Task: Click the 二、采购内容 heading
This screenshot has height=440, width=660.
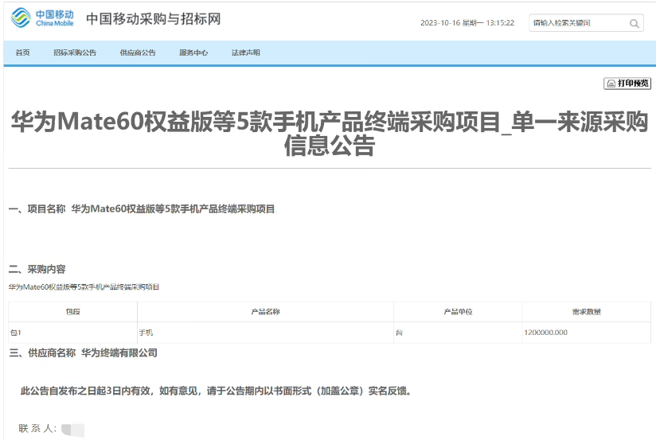Action: pyautogui.click(x=37, y=269)
